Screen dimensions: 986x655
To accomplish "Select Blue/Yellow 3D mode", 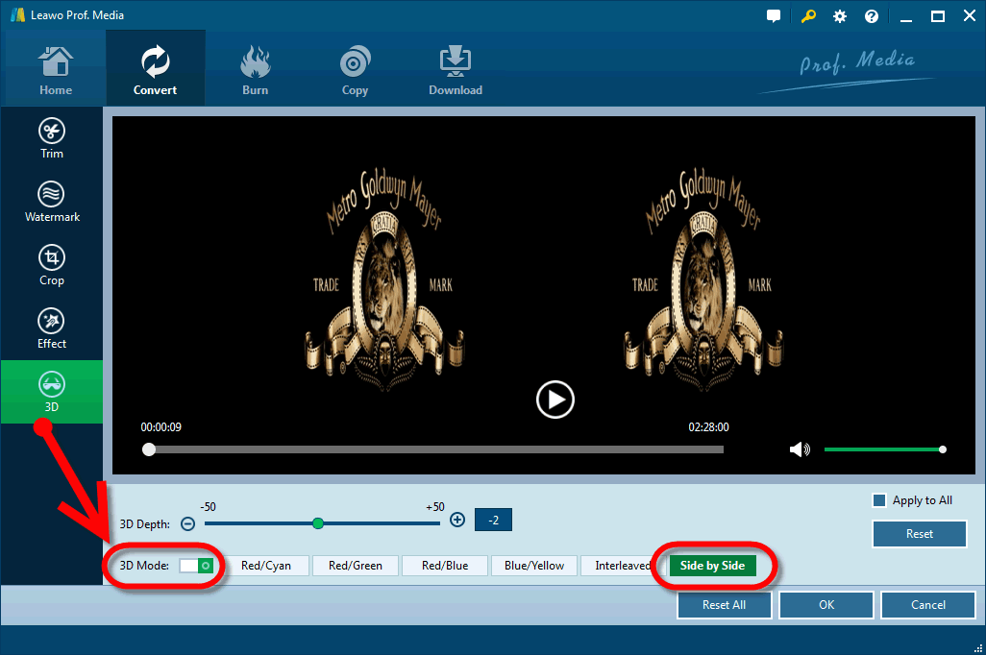I will (x=534, y=566).
